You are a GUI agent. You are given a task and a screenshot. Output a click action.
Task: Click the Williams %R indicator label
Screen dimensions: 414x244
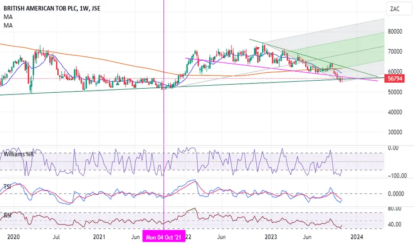pos(19,154)
